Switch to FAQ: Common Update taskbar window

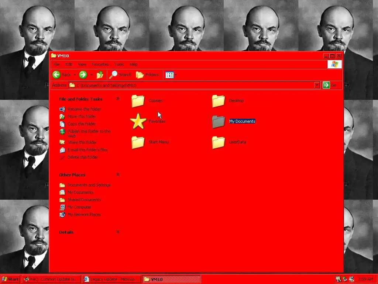point(51,280)
